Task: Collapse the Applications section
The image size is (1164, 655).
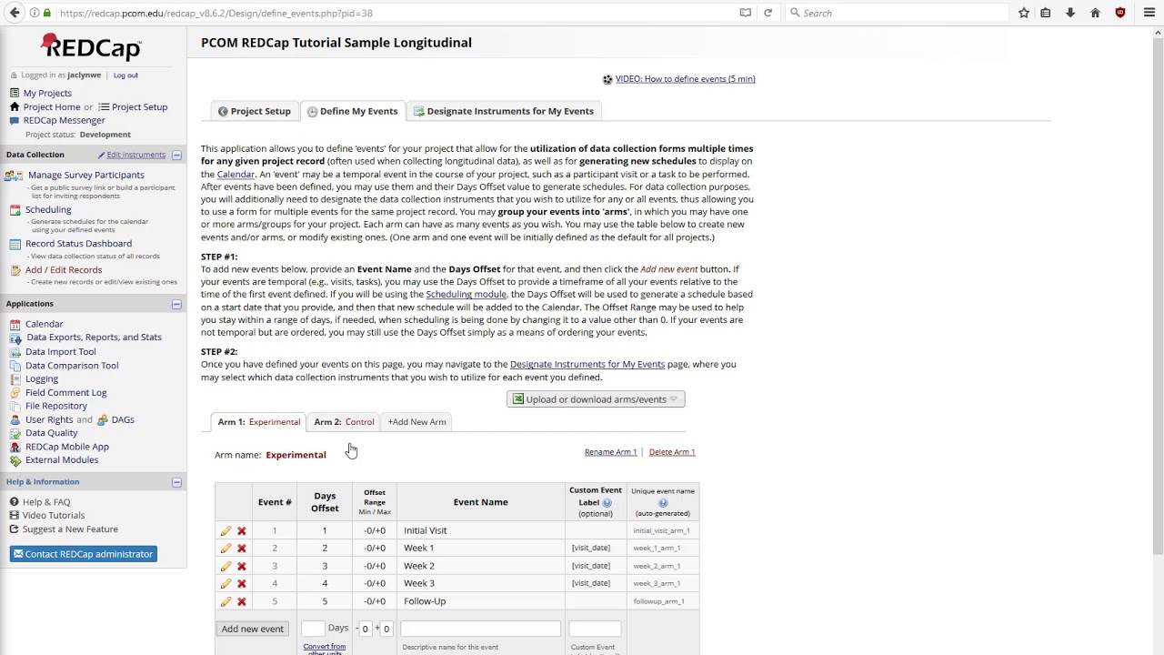Action: (x=176, y=305)
